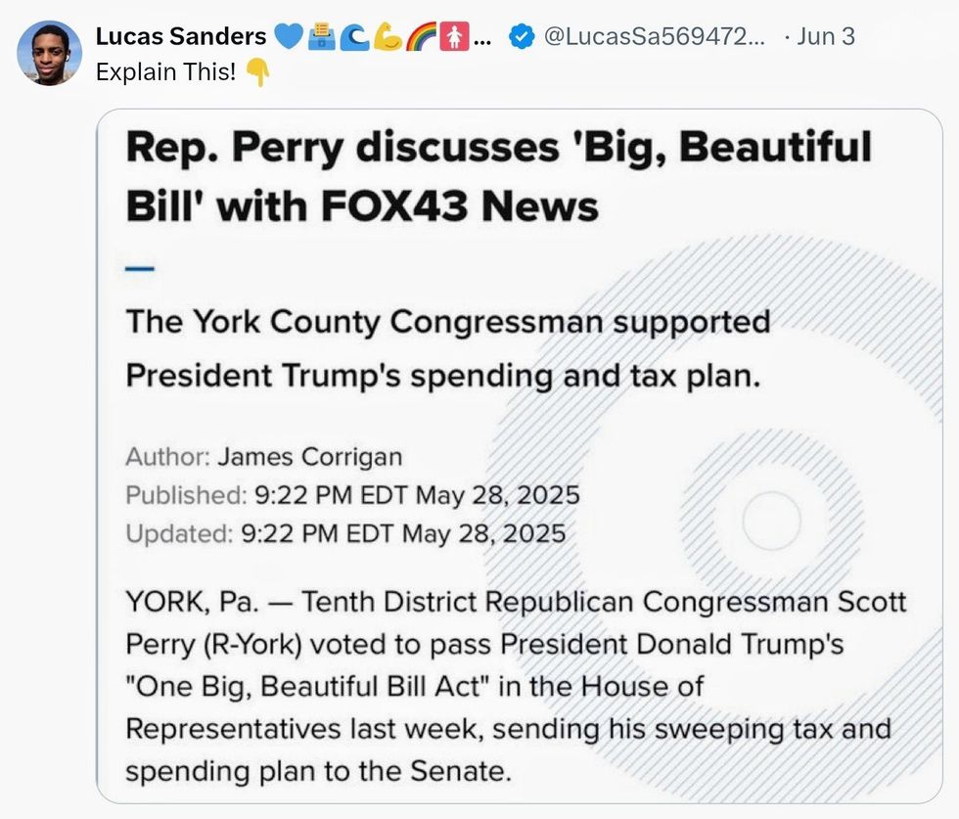The image size is (959, 819).
Task: Click the 'Explain This!' tweet text
Action: tap(165, 73)
